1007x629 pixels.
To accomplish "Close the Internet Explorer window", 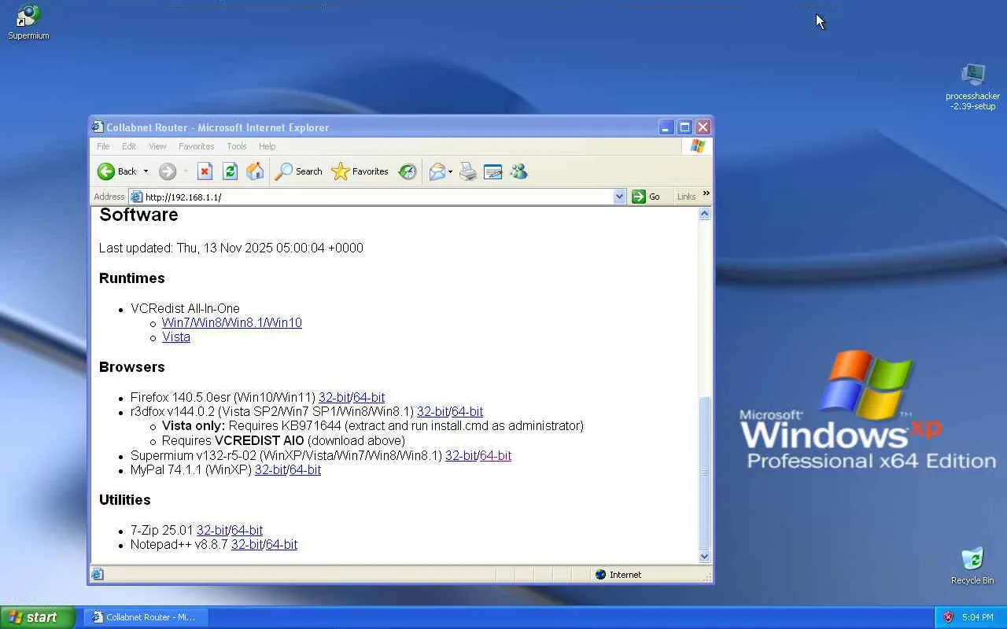I will click(x=703, y=127).
